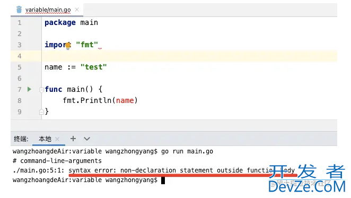The width and height of the screenshot is (351, 198).
Task: Click the "fmt" import string
Action: 87,45
